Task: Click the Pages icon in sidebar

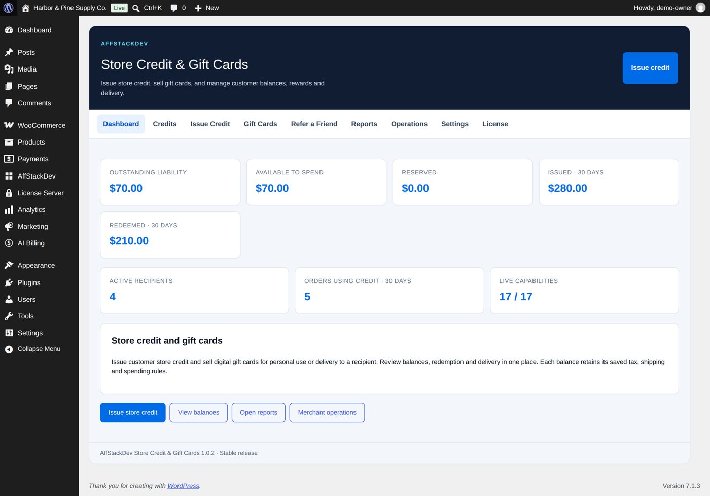Action: [9, 86]
